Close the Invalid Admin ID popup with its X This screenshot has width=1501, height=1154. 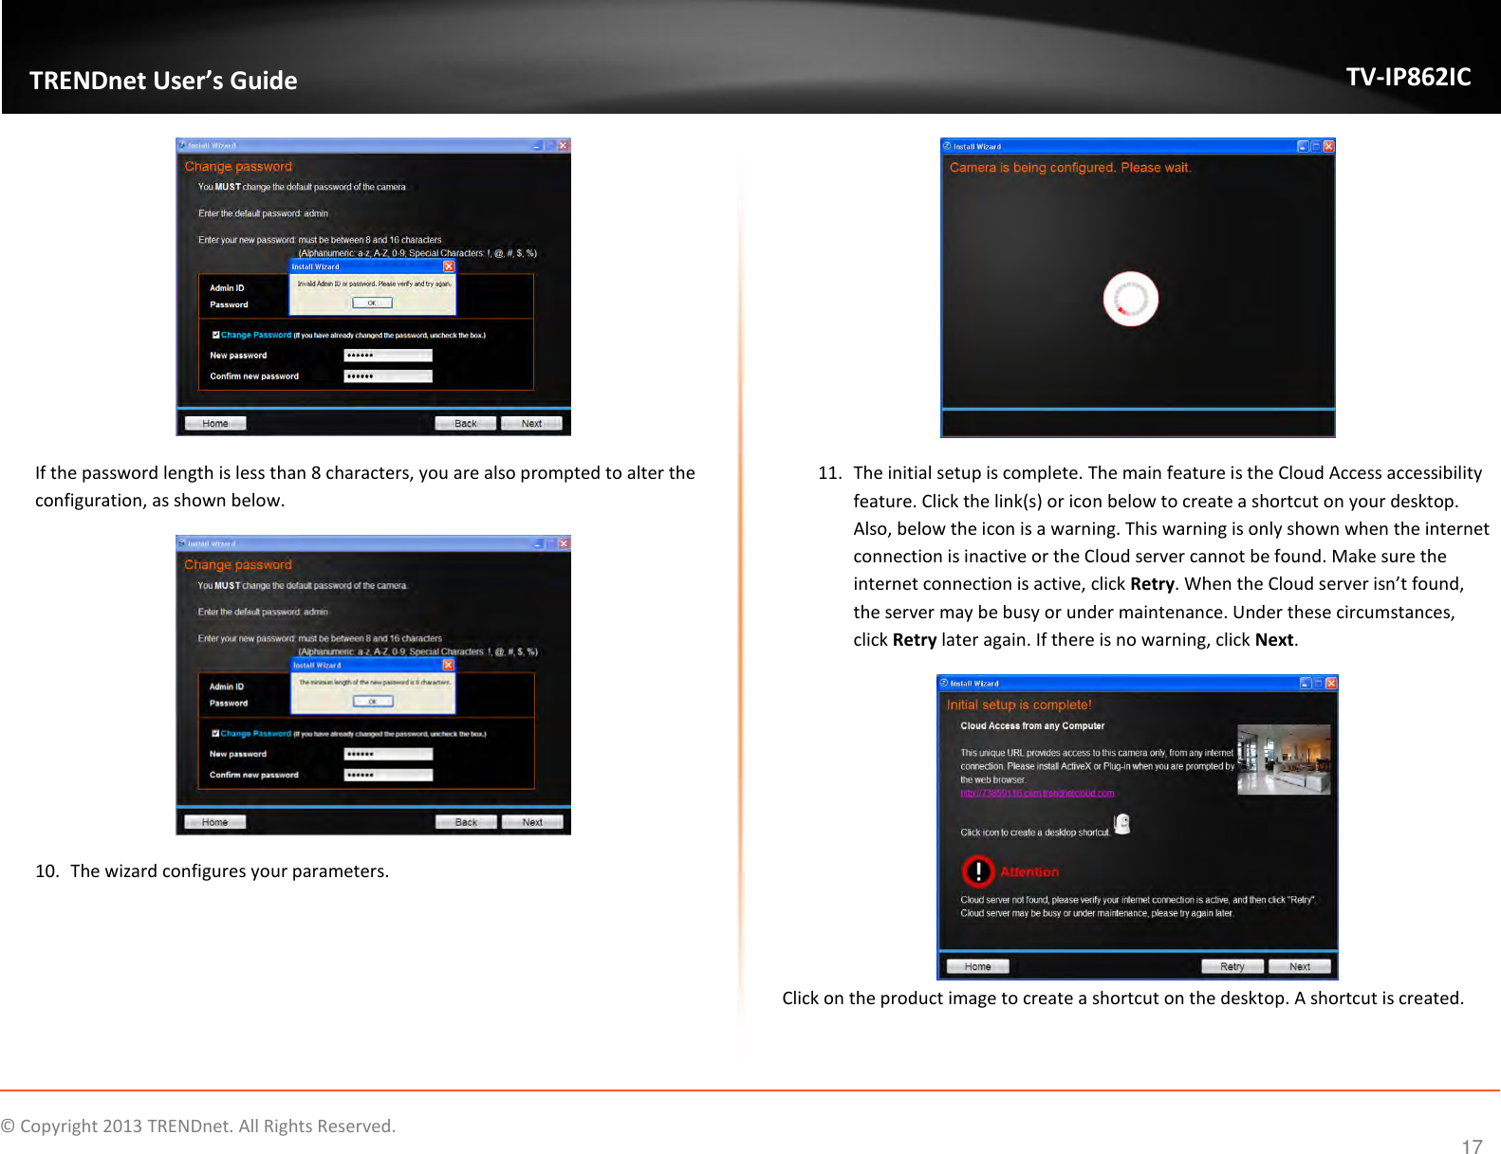[x=449, y=266]
